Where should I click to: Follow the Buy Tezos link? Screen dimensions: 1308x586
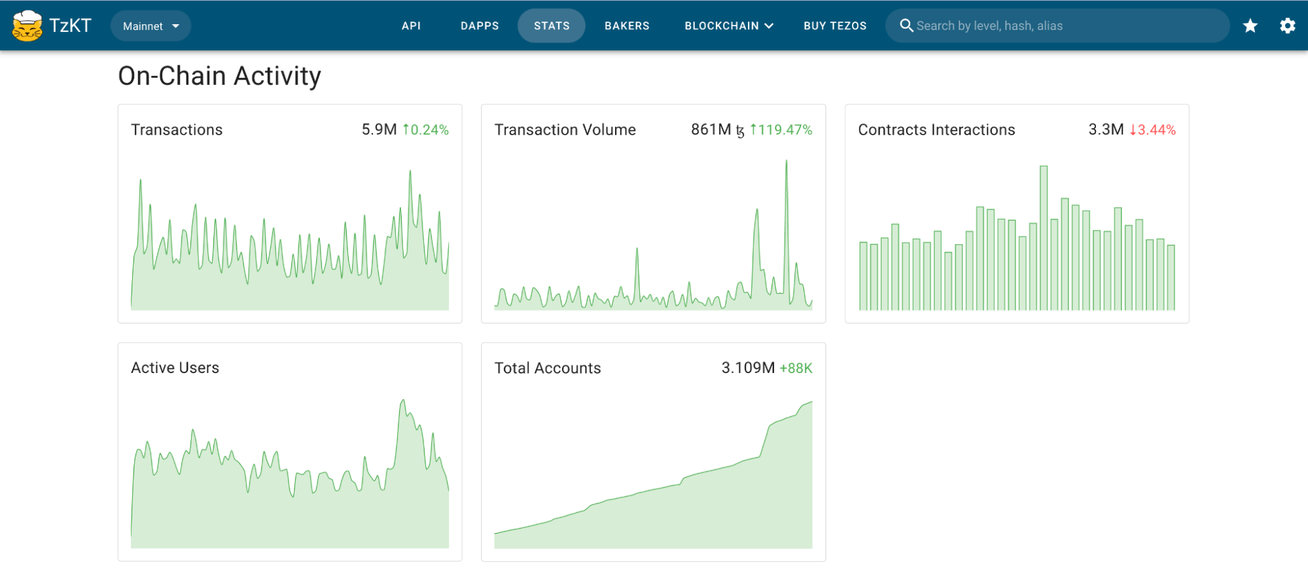(x=835, y=26)
